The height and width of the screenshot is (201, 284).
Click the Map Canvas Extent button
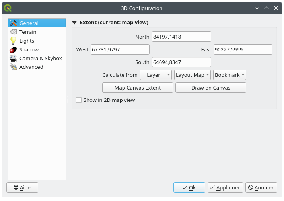click(x=138, y=88)
